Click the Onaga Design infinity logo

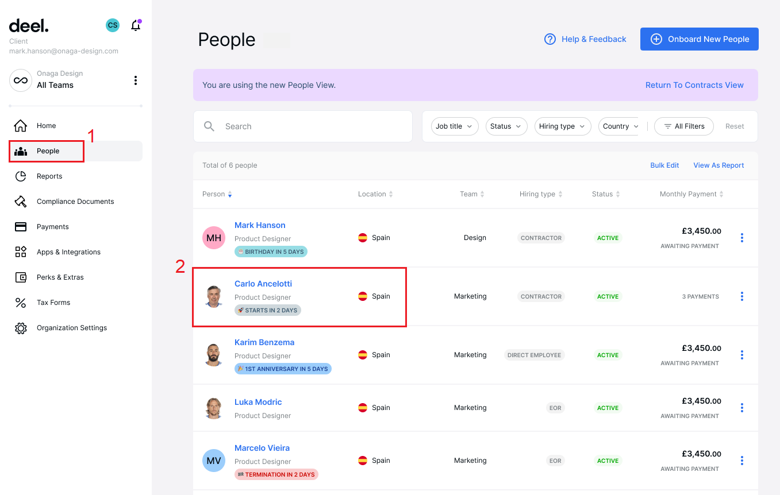(21, 80)
